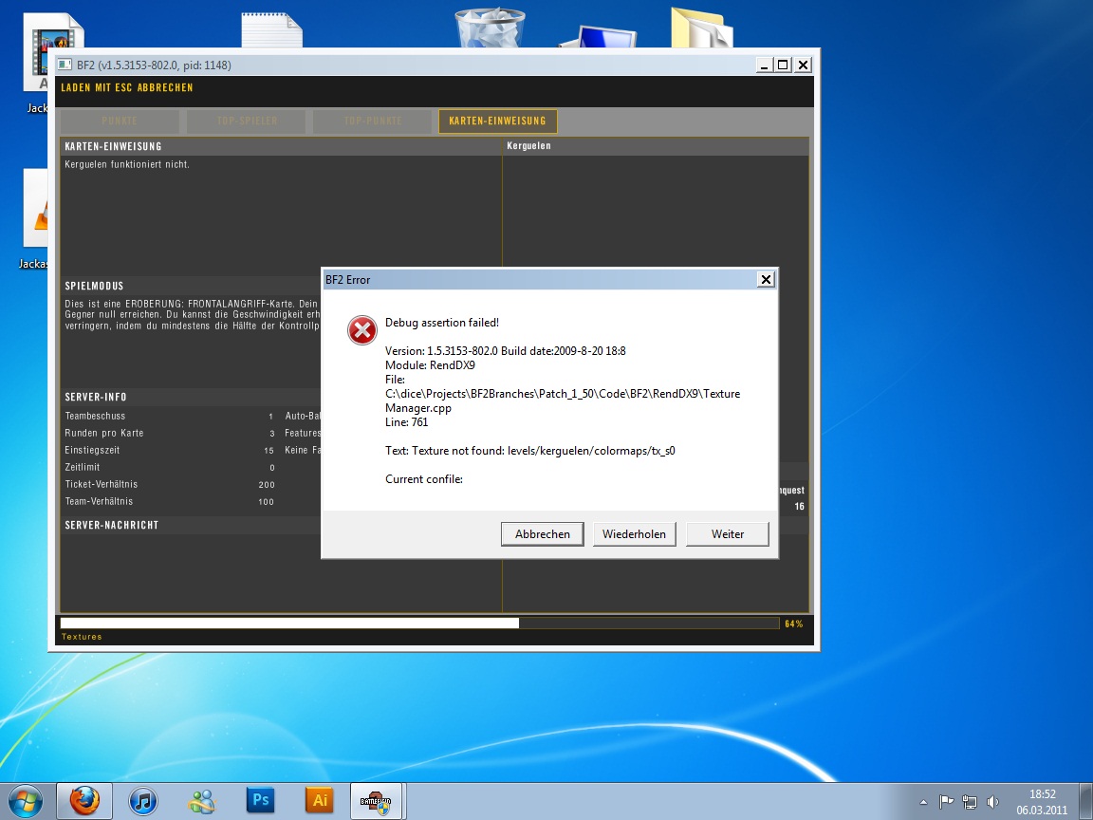Launch Photoshop from the taskbar
Image resolution: width=1093 pixels, height=820 pixels.
[x=261, y=800]
